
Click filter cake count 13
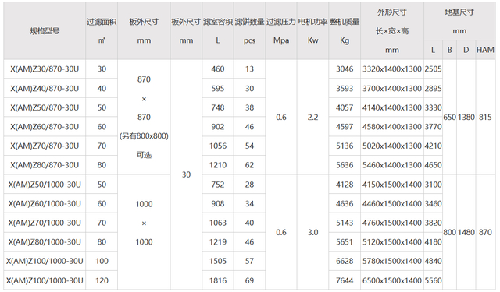pyautogui.click(x=249, y=69)
